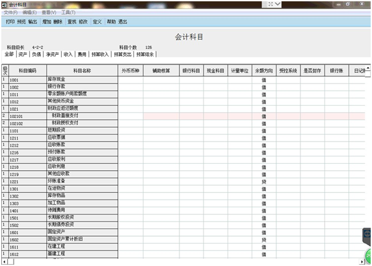Click 帮助 in the toolbar

click(111, 22)
